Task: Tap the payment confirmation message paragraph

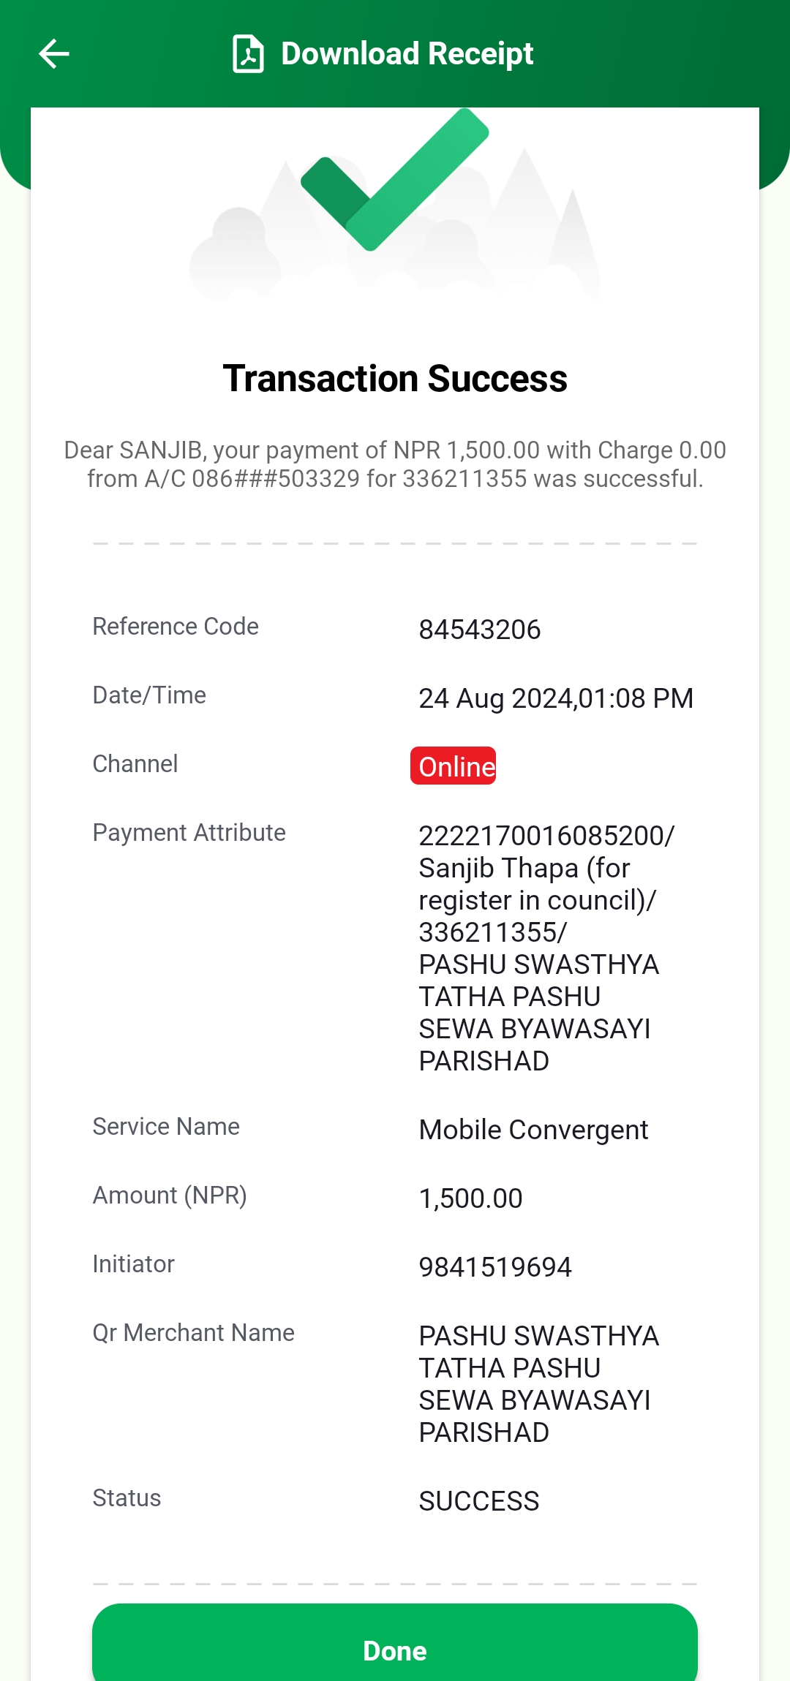Action: [x=395, y=464]
